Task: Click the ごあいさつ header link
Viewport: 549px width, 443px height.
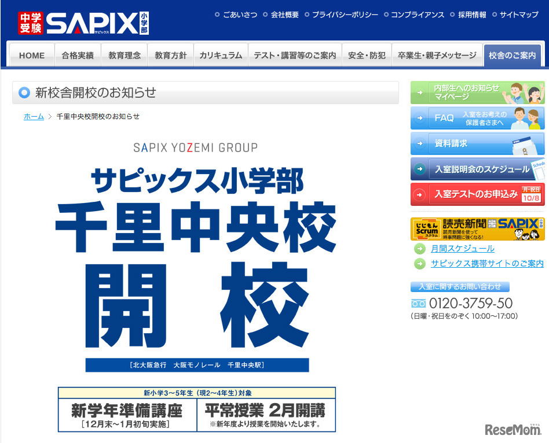Action: 240,14
